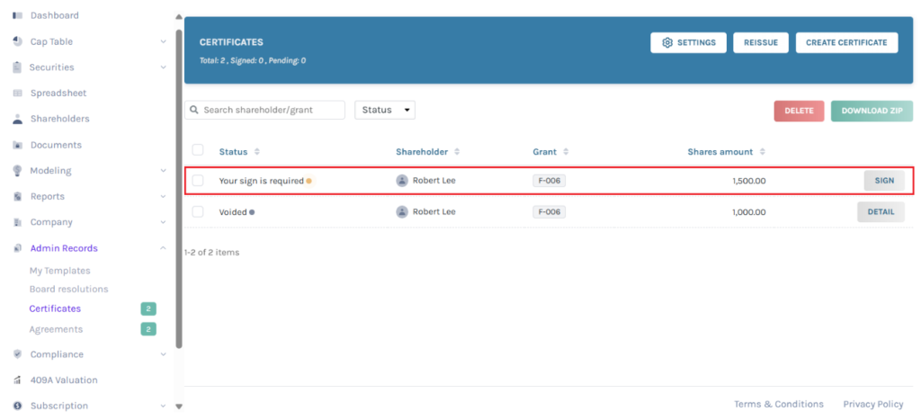Expand the Securities menu chevron

(164, 67)
